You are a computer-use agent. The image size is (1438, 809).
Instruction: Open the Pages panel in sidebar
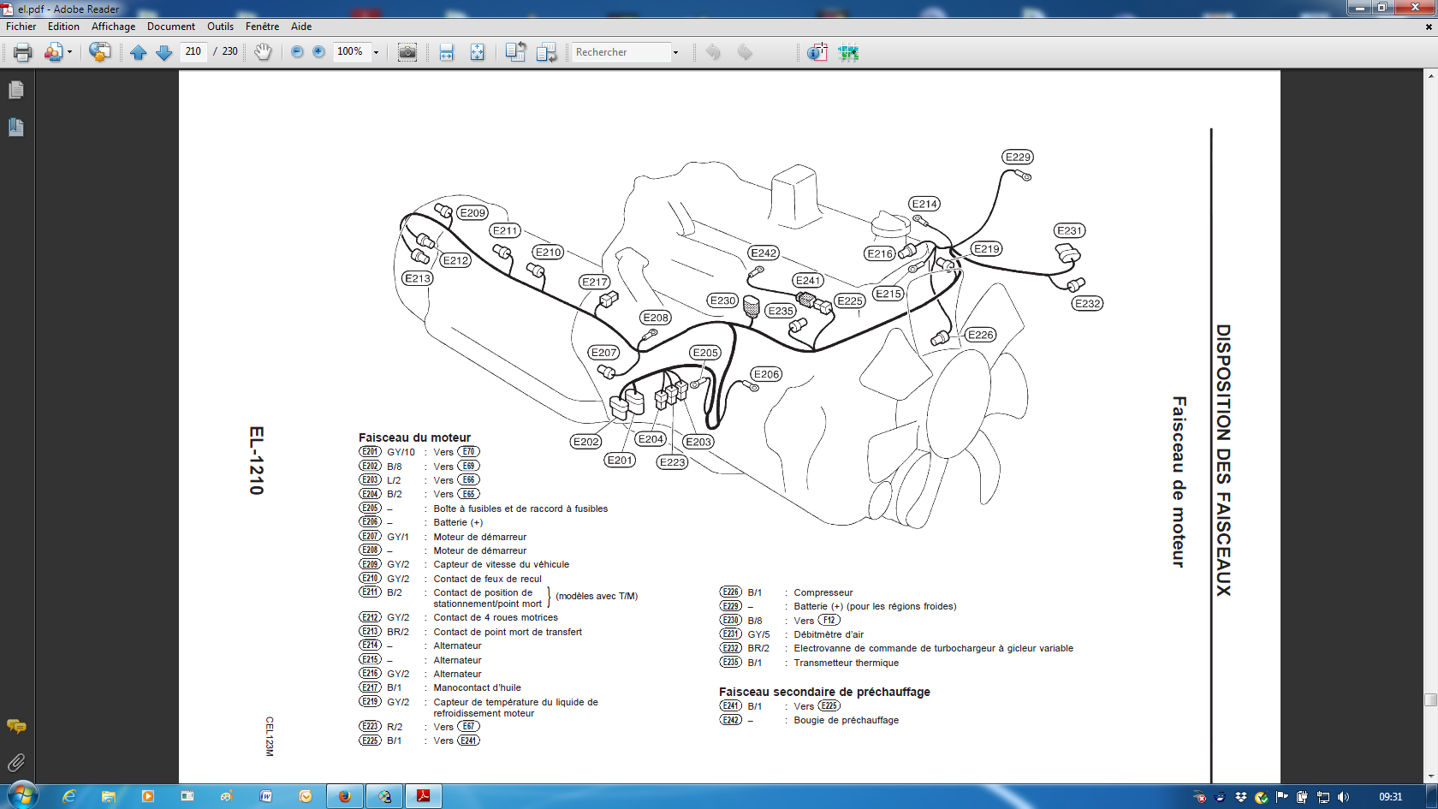[x=15, y=90]
